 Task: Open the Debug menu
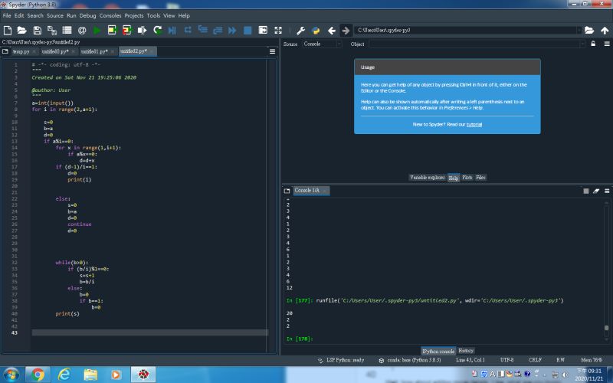pos(87,15)
